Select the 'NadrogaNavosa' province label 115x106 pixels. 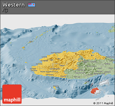(x=49, y=72)
